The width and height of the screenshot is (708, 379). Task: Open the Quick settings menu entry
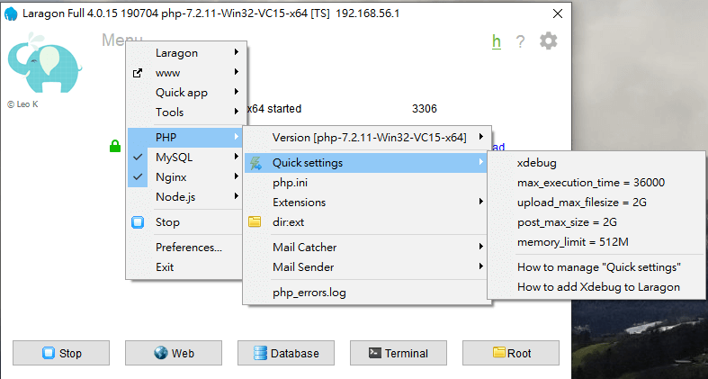pyautogui.click(x=366, y=163)
